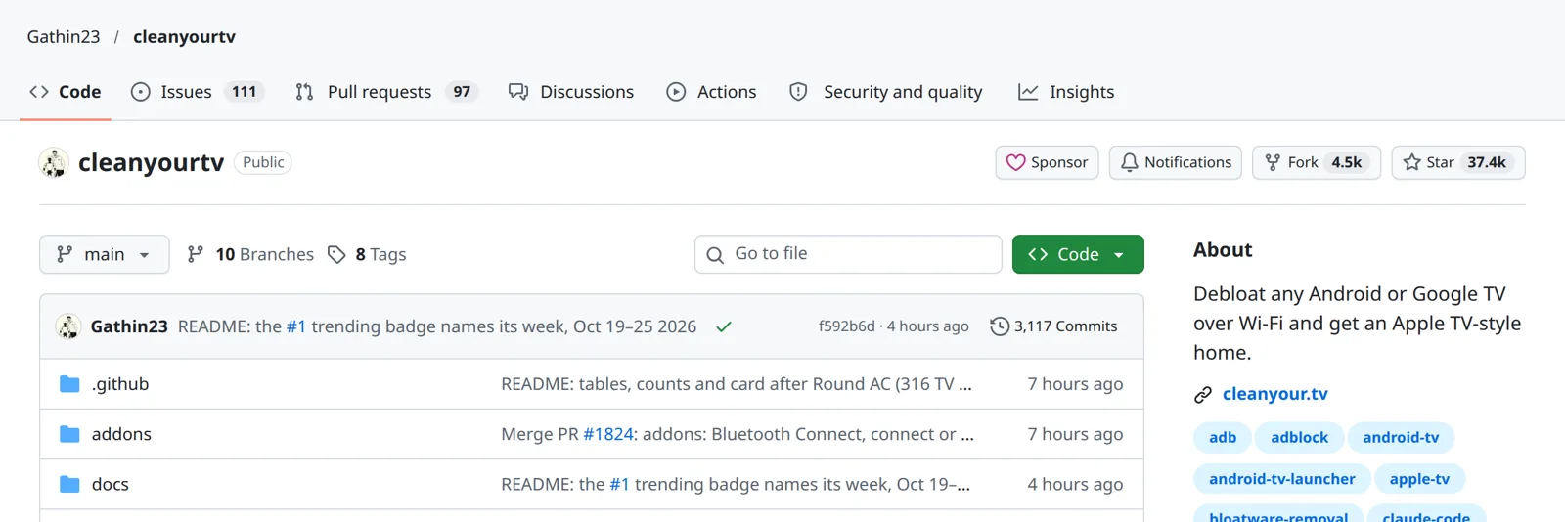The height and width of the screenshot is (522, 1565).
Task: Open the latest commit message about trending badge
Action: (x=437, y=326)
